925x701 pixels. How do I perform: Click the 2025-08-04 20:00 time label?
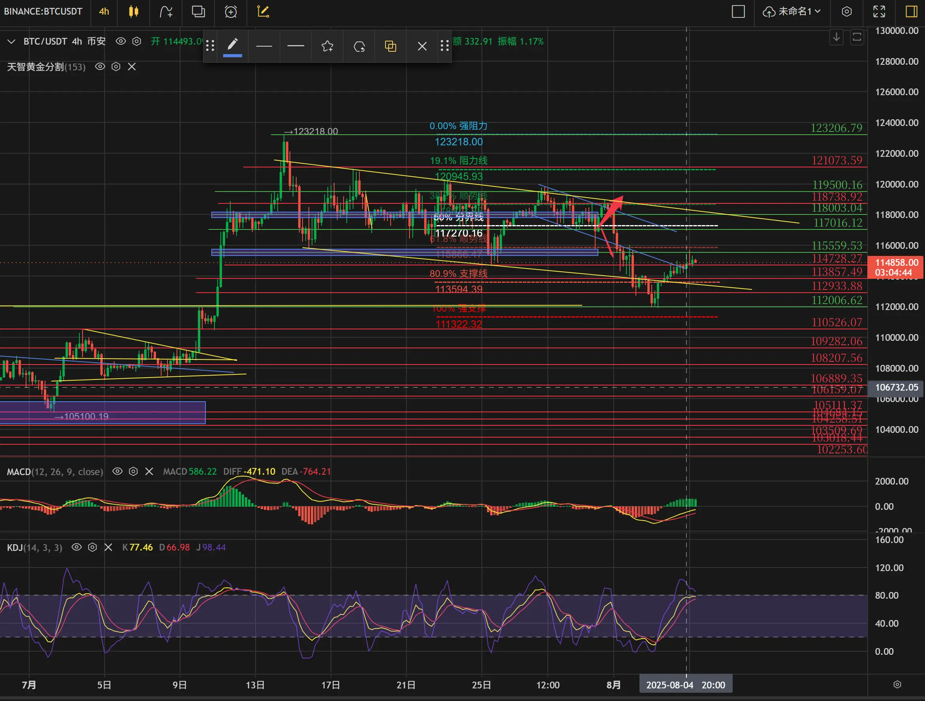click(686, 685)
